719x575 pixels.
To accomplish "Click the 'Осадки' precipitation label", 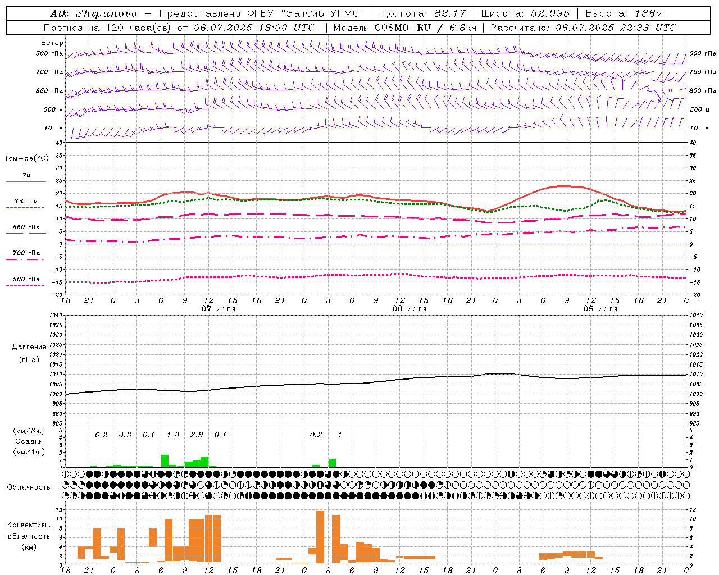I will [x=29, y=441].
